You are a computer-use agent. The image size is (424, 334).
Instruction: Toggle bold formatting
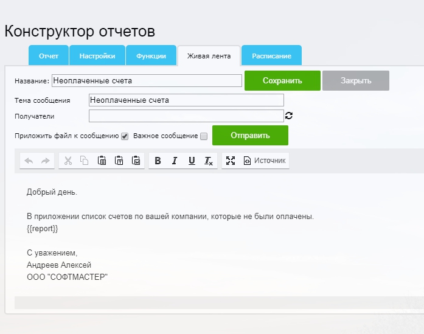pyautogui.click(x=158, y=161)
